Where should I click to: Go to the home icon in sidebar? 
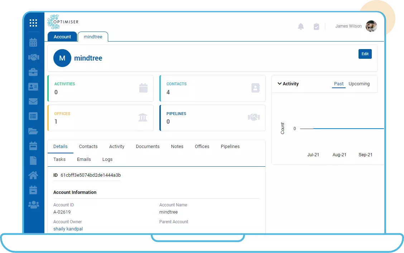(x=33, y=175)
